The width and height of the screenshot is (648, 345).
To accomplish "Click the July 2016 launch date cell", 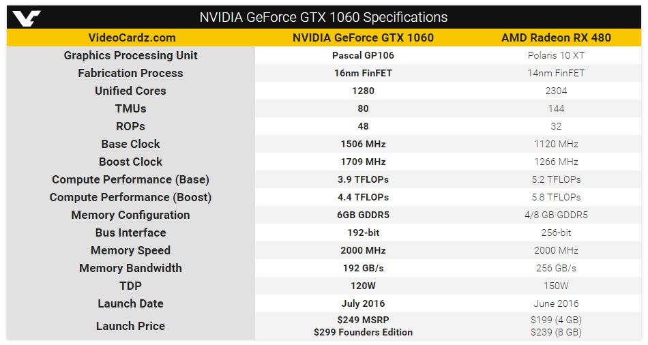I will (x=363, y=303).
